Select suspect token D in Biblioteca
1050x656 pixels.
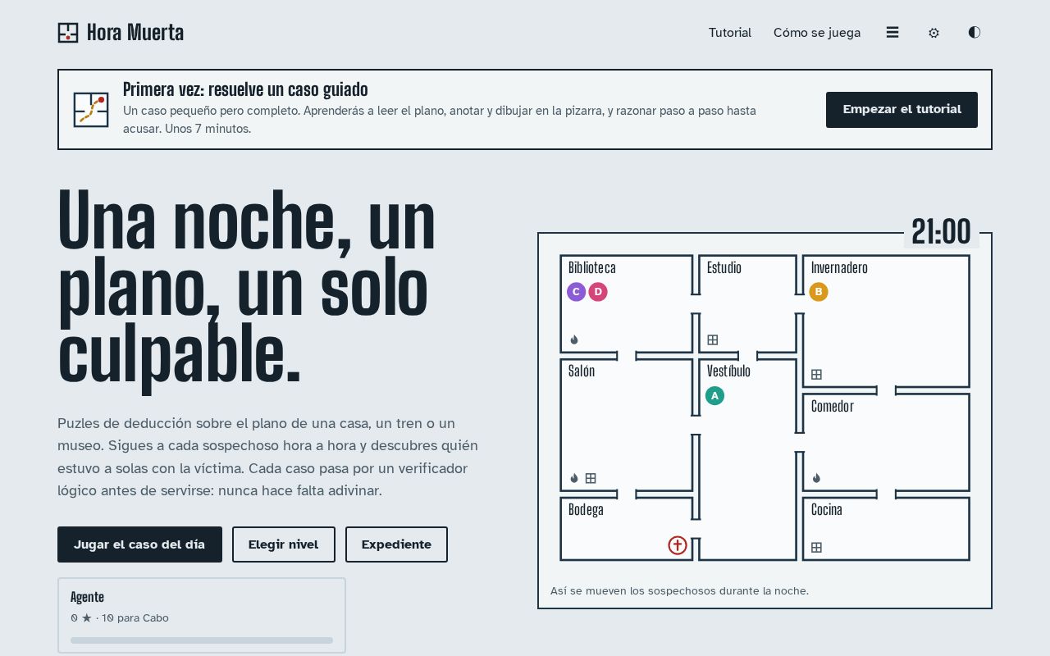(x=598, y=292)
